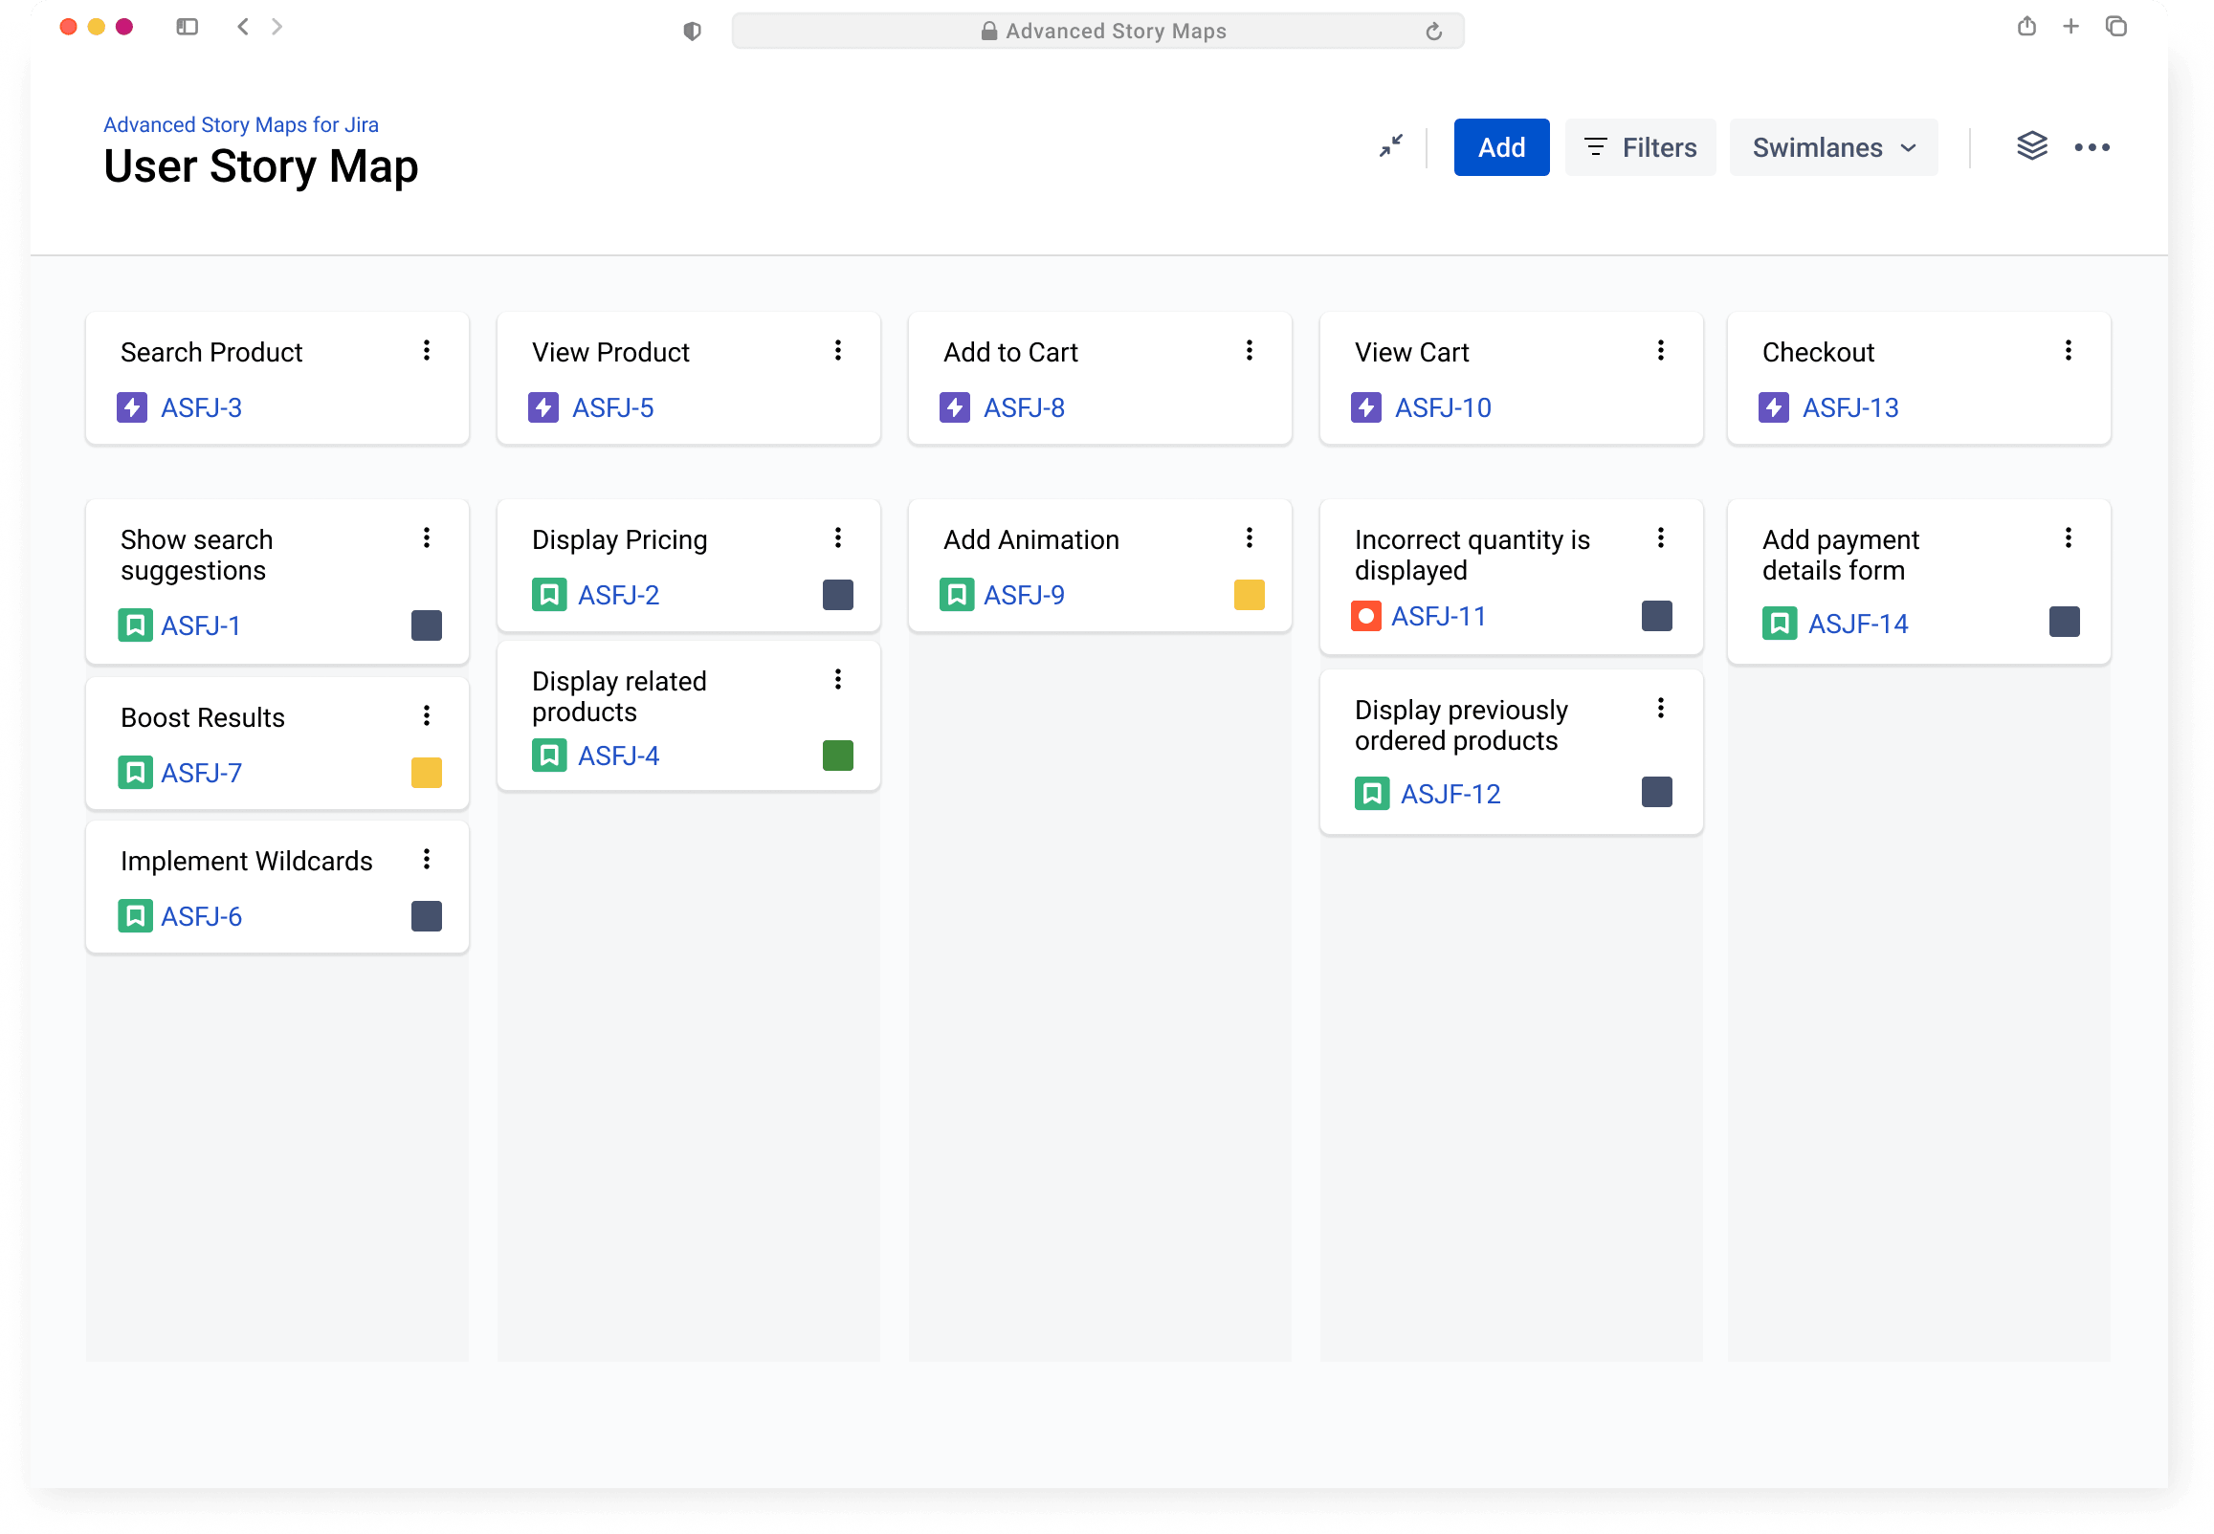Click the layers stack icon
The image size is (2214, 1534).
point(2031,146)
